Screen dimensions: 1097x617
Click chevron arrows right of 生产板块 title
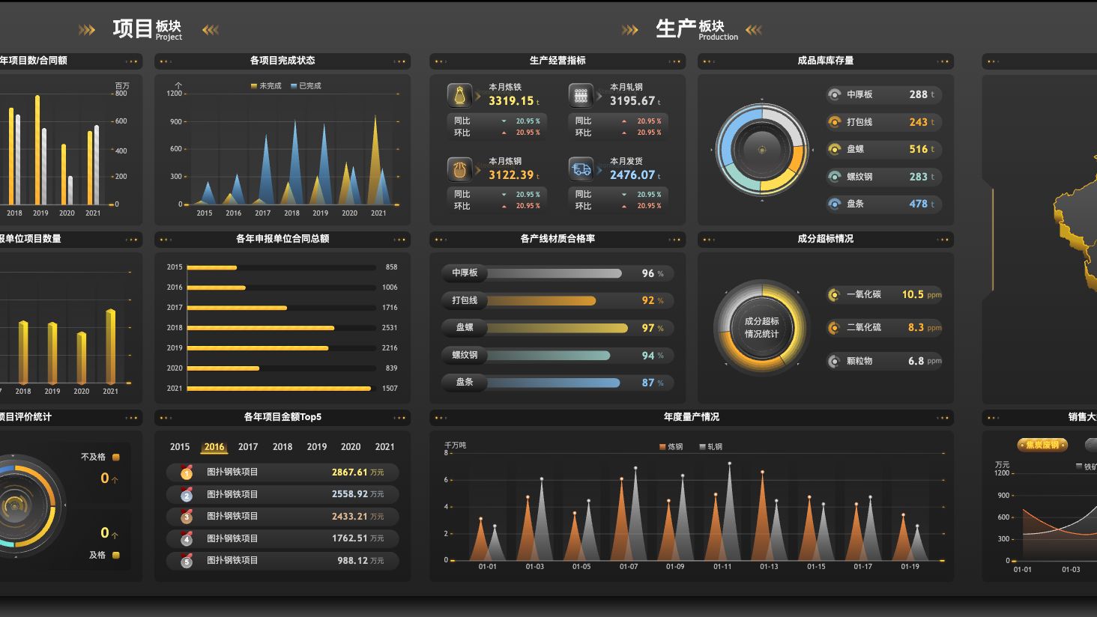(754, 30)
